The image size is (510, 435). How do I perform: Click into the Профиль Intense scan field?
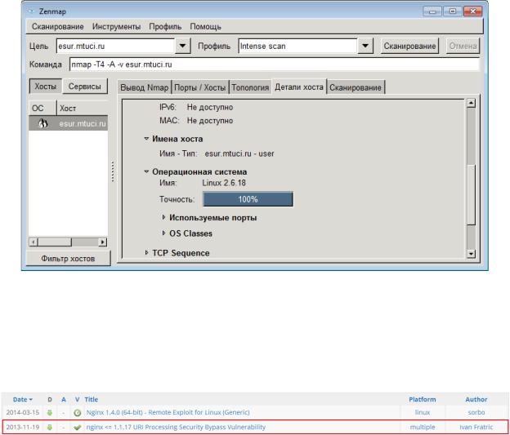coord(298,46)
